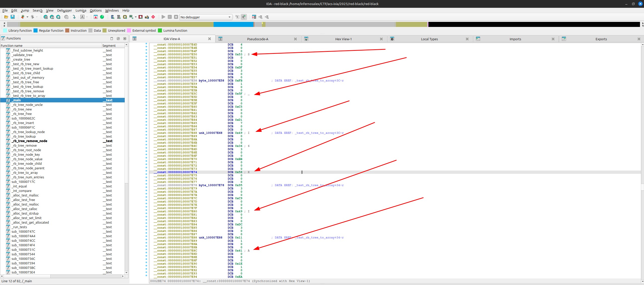Image resolution: width=644 pixels, height=285 pixels.
Task: Click the red diamond breakpoint icon
Action: pos(153,17)
